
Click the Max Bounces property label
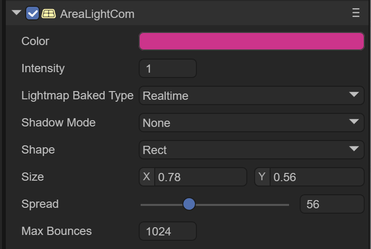56,231
